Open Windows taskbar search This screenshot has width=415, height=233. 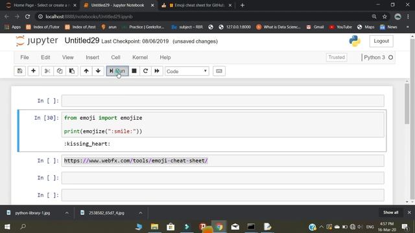point(23,227)
